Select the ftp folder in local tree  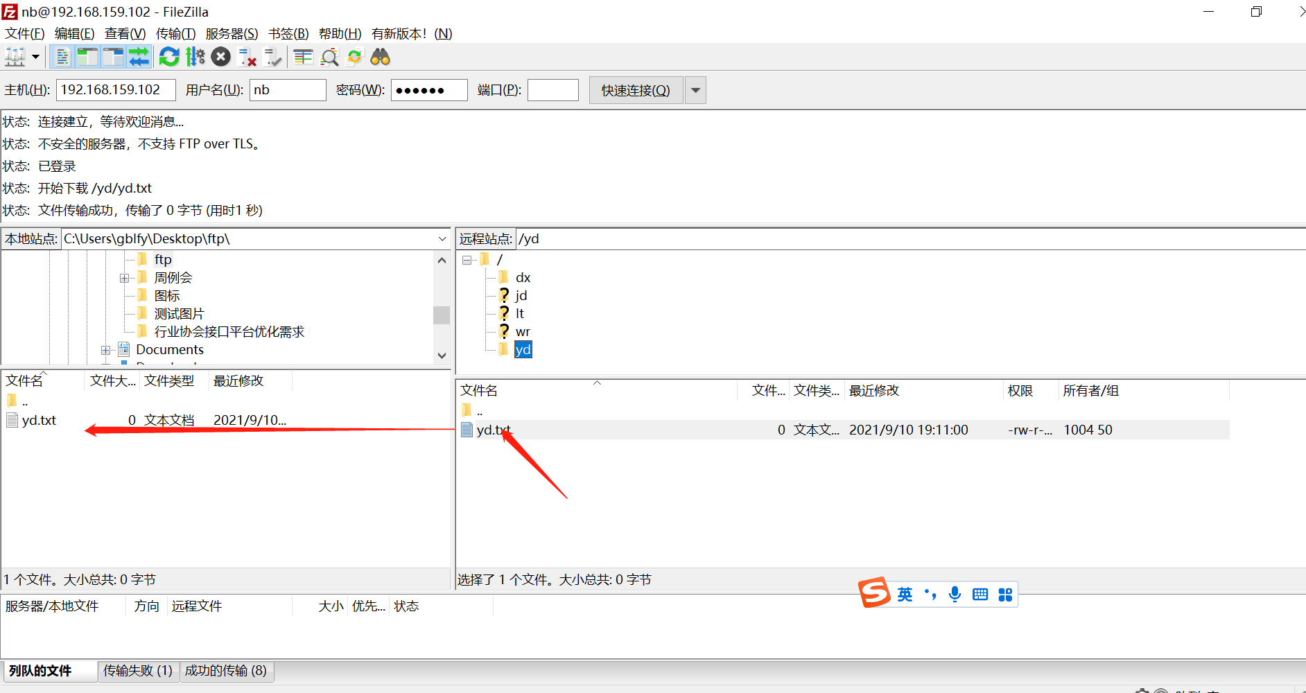coord(163,259)
